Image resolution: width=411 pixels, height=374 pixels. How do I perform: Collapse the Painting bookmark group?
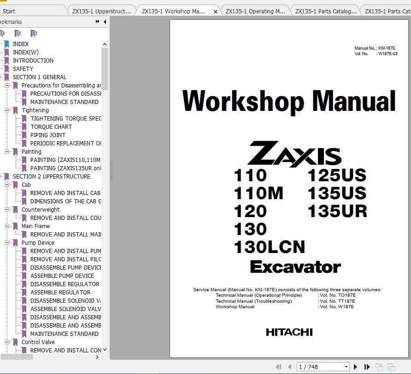[x=6, y=151]
